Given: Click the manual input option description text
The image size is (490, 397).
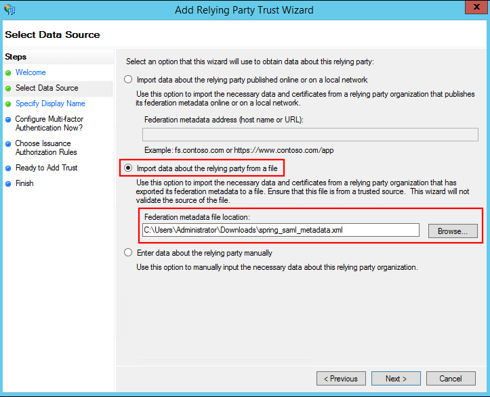Looking at the screenshot, I should click(x=277, y=267).
